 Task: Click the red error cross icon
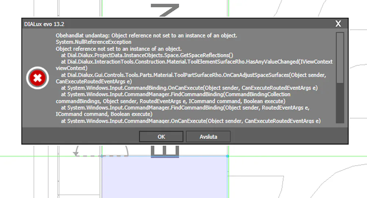click(x=37, y=78)
